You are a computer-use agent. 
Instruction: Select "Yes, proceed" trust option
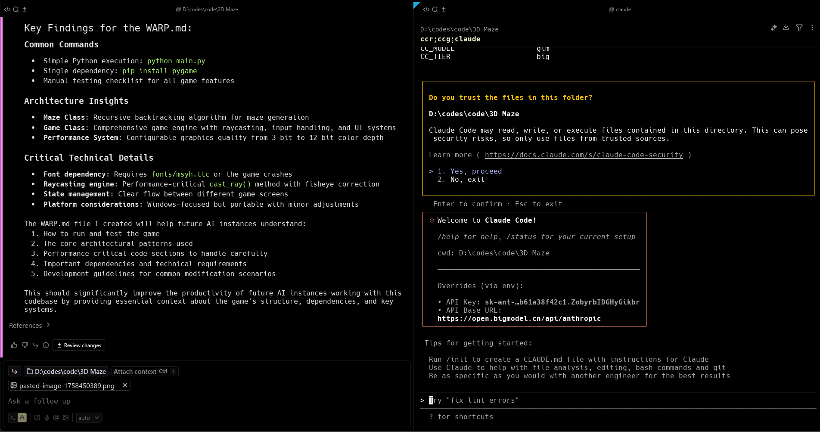tap(475, 171)
